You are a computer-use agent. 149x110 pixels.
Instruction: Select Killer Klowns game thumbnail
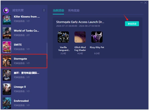[7, 20]
